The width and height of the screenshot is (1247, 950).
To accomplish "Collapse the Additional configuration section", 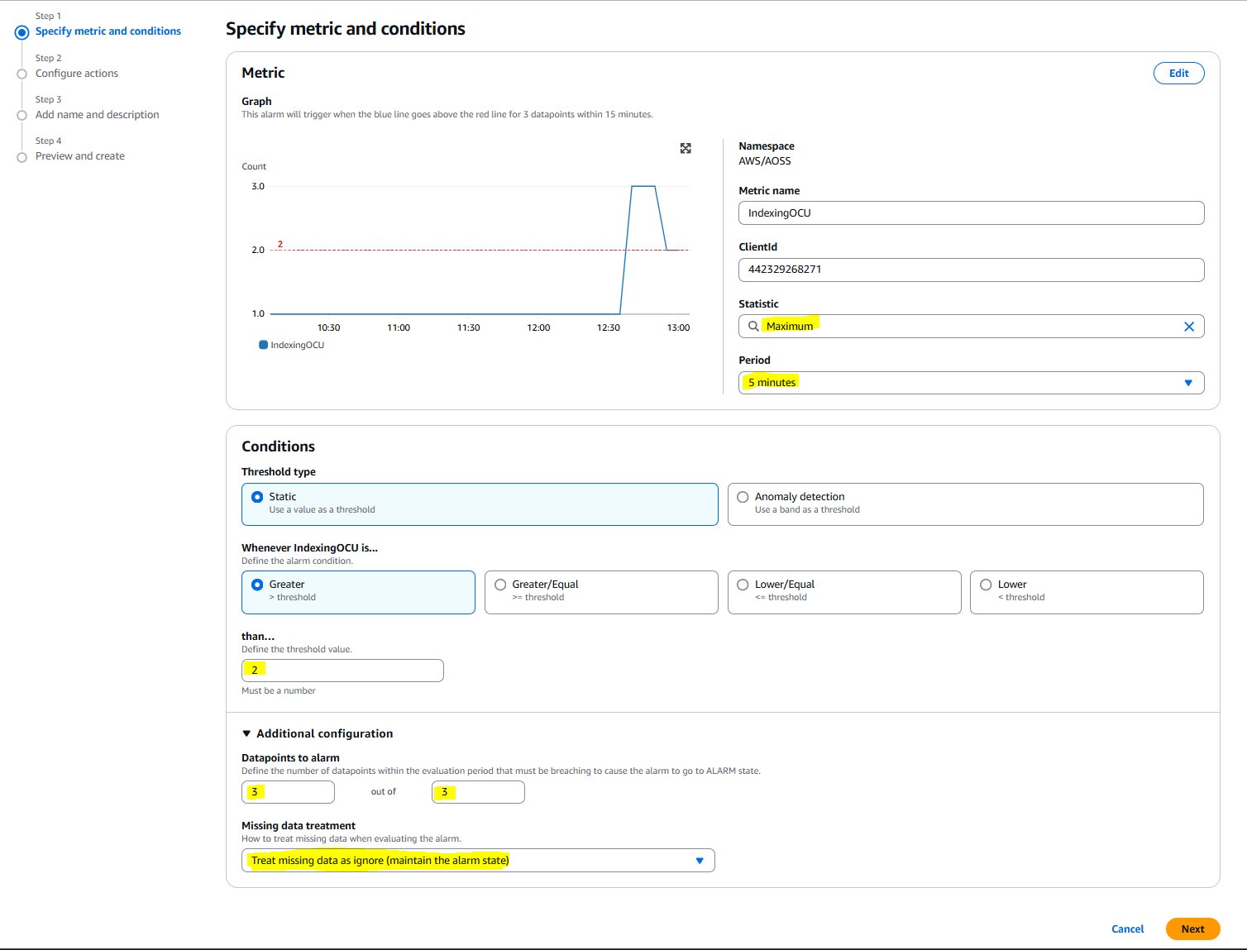I will pyautogui.click(x=246, y=733).
